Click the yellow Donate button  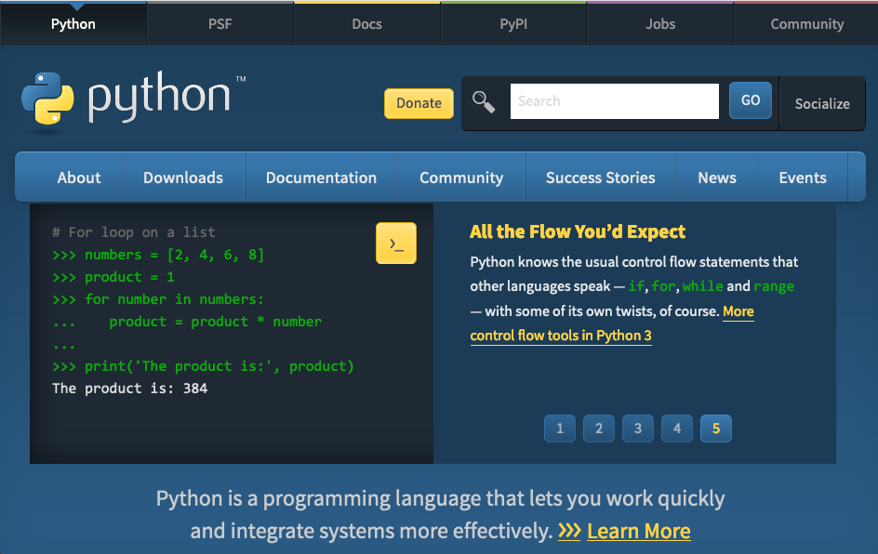click(419, 103)
